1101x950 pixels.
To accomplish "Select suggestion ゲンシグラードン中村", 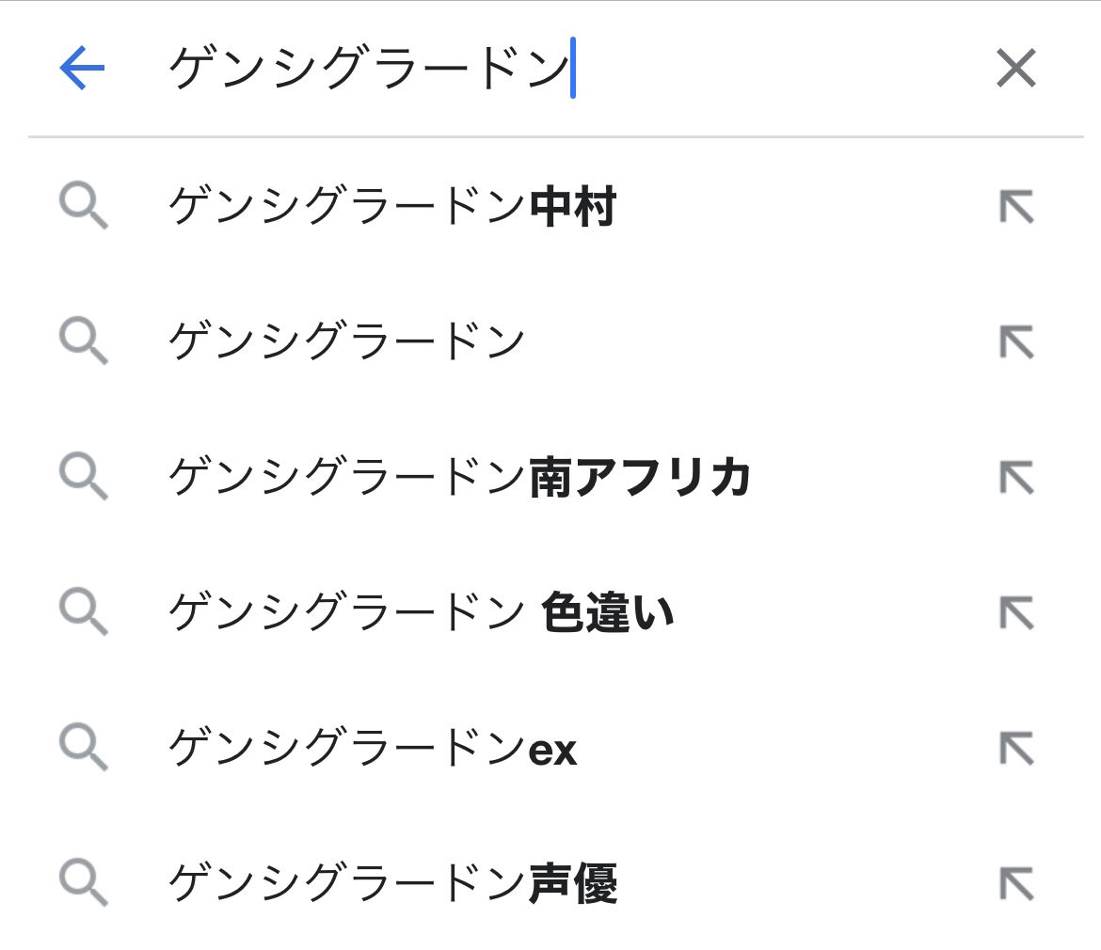I will coord(391,208).
